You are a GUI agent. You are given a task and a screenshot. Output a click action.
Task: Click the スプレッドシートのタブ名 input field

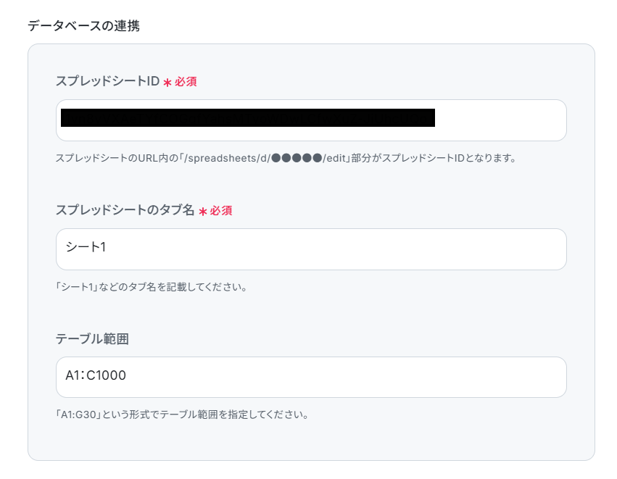(311, 249)
